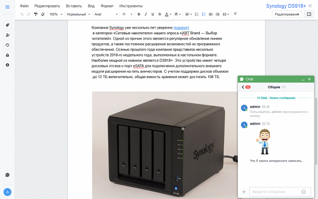Image resolution: width=318 pixels, height=199 pixels.
Task: Open the Нормальный paragraph style dropdown
Action: 78,14
